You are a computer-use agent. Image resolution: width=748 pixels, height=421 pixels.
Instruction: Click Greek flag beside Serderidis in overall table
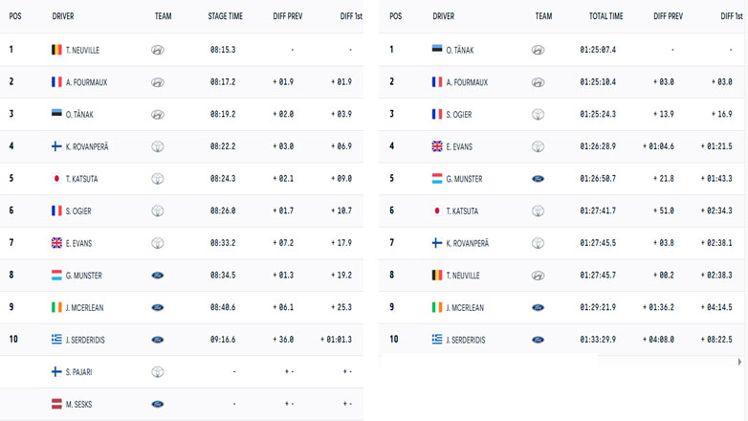pos(437,340)
